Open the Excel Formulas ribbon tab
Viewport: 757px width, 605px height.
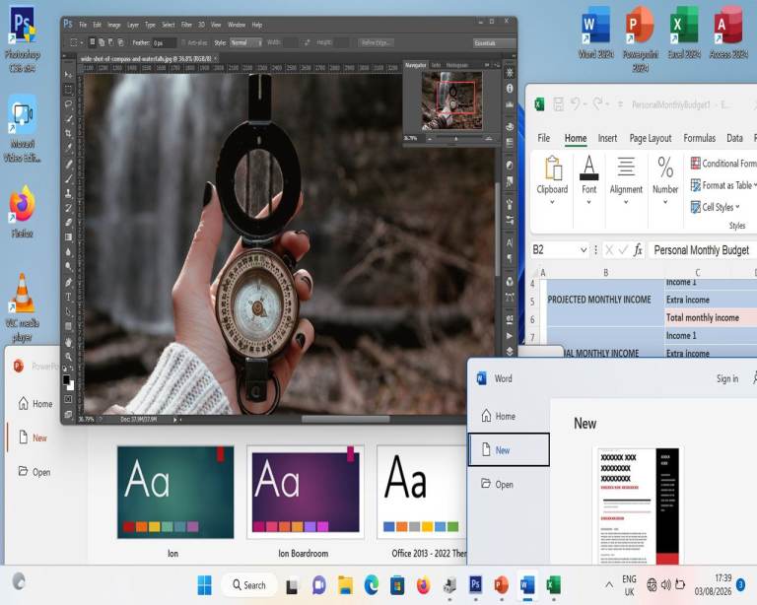699,138
